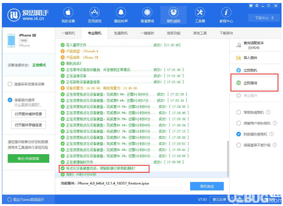The width and height of the screenshot is (283, 206).
Task: Toggle 保留固件缓存 checkbox
Action: pos(10,100)
